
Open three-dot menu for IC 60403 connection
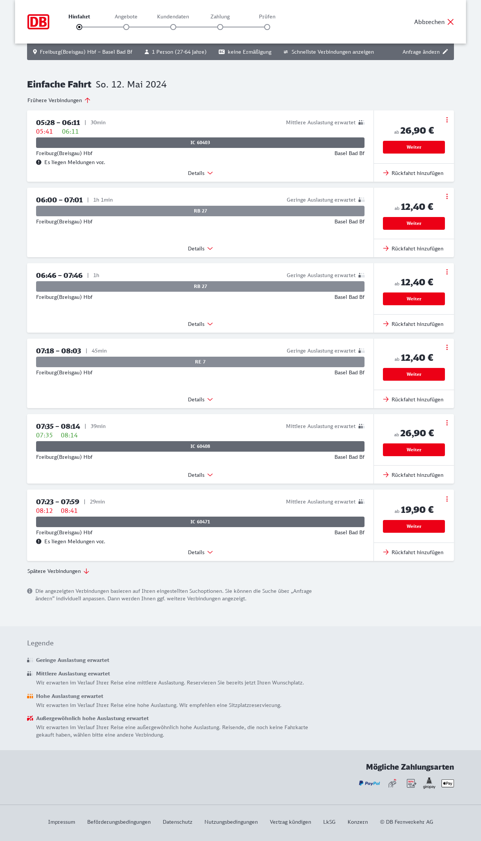[447, 120]
